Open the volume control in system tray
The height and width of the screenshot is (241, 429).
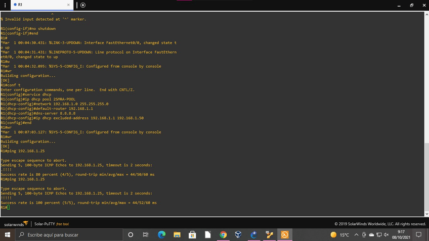click(387, 235)
